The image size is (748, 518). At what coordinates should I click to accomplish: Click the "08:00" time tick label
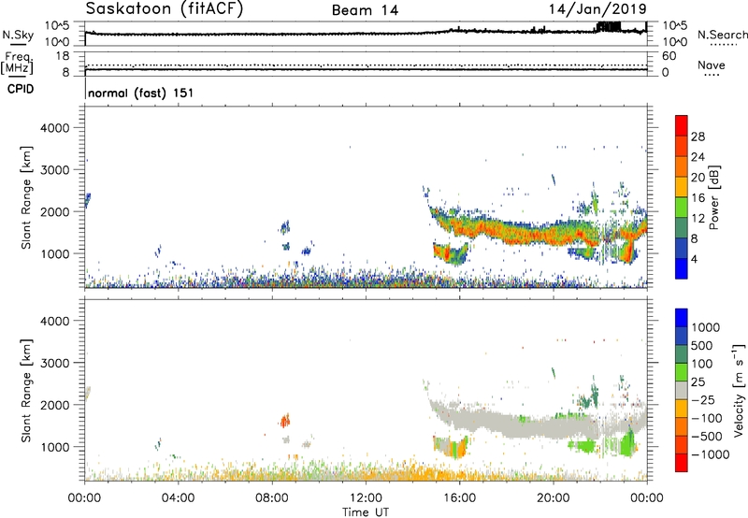(x=272, y=498)
